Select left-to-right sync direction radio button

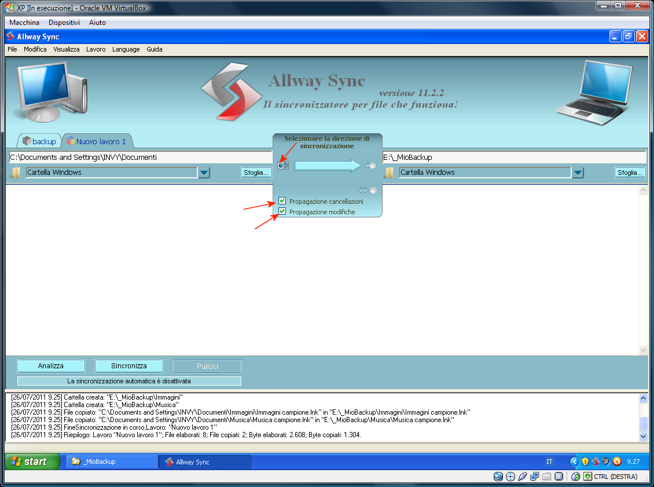click(x=281, y=166)
